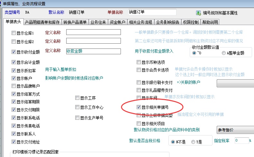Viewport: 254px width, 157px height.
Task: Open the 转换产品清单 tab
Action: 75,22
